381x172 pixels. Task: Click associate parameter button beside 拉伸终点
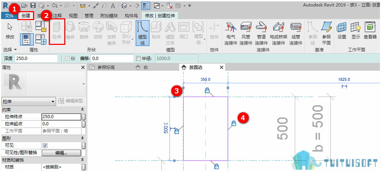pos(83,117)
